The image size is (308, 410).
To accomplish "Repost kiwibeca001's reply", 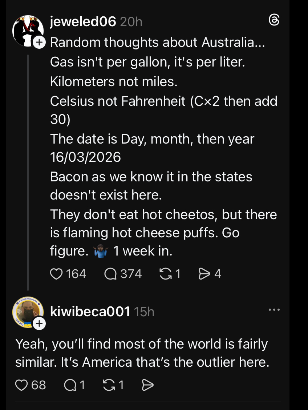I will pos(108,385).
